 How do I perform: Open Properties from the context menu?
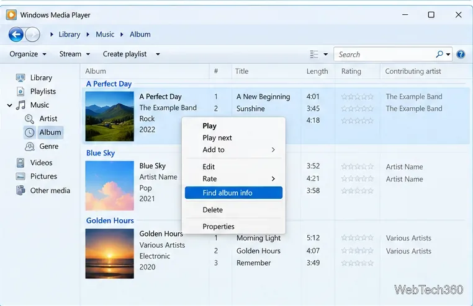pyautogui.click(x=233, y=227)
